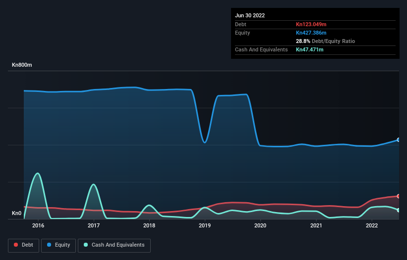Click the 2022 x-axis label

tap(372, 225)
